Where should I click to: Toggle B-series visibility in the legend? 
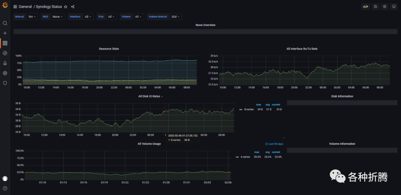click(249, 110)
